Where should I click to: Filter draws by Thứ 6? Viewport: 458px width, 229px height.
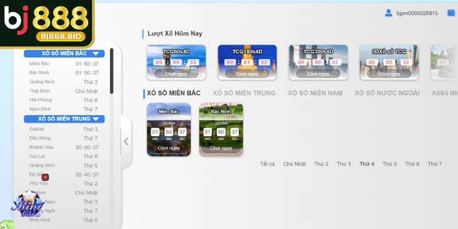coord(412,164)
